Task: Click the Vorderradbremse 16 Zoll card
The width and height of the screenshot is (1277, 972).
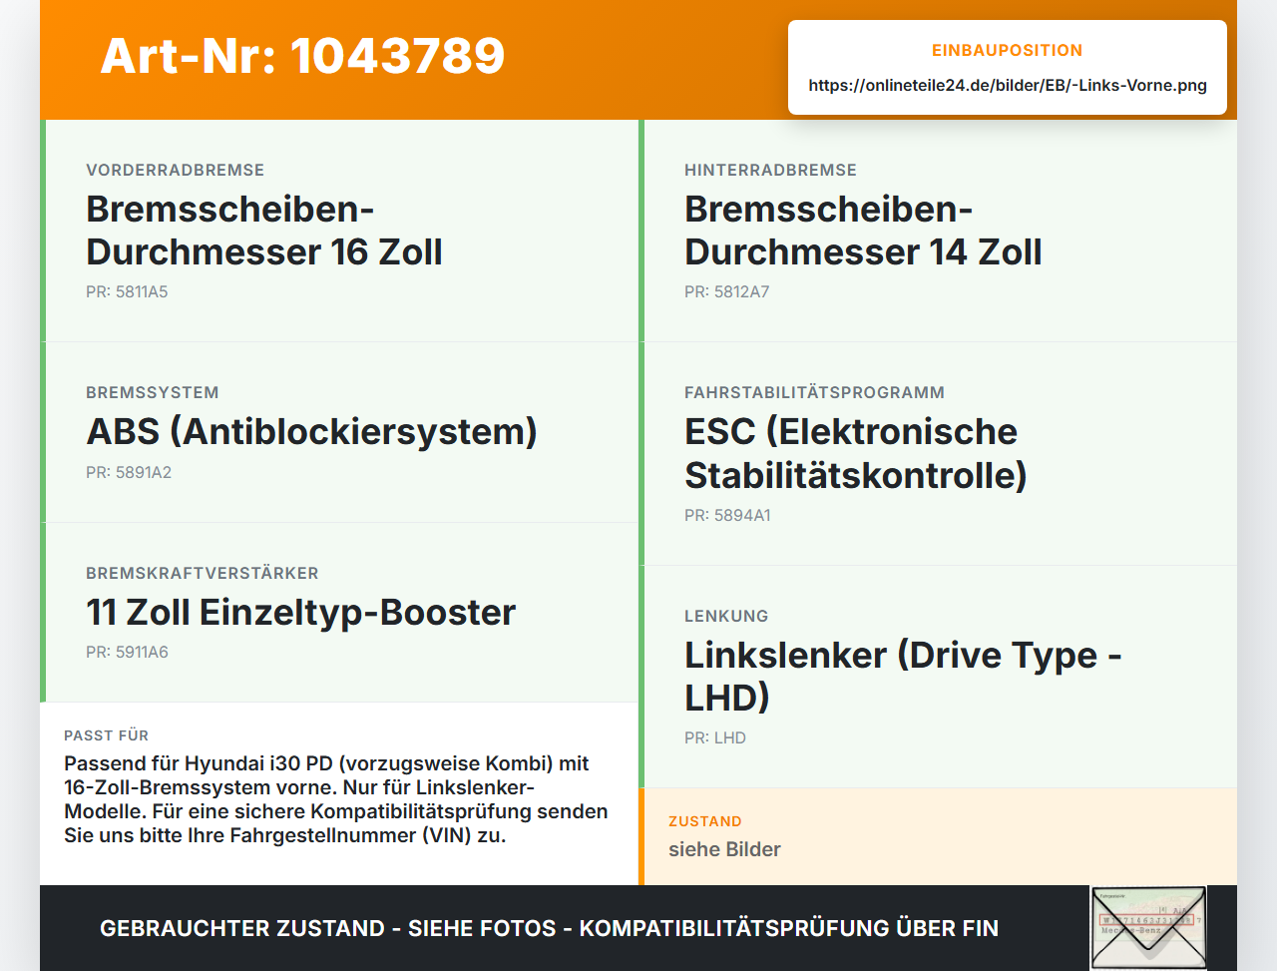Action: tap(339, 231)
